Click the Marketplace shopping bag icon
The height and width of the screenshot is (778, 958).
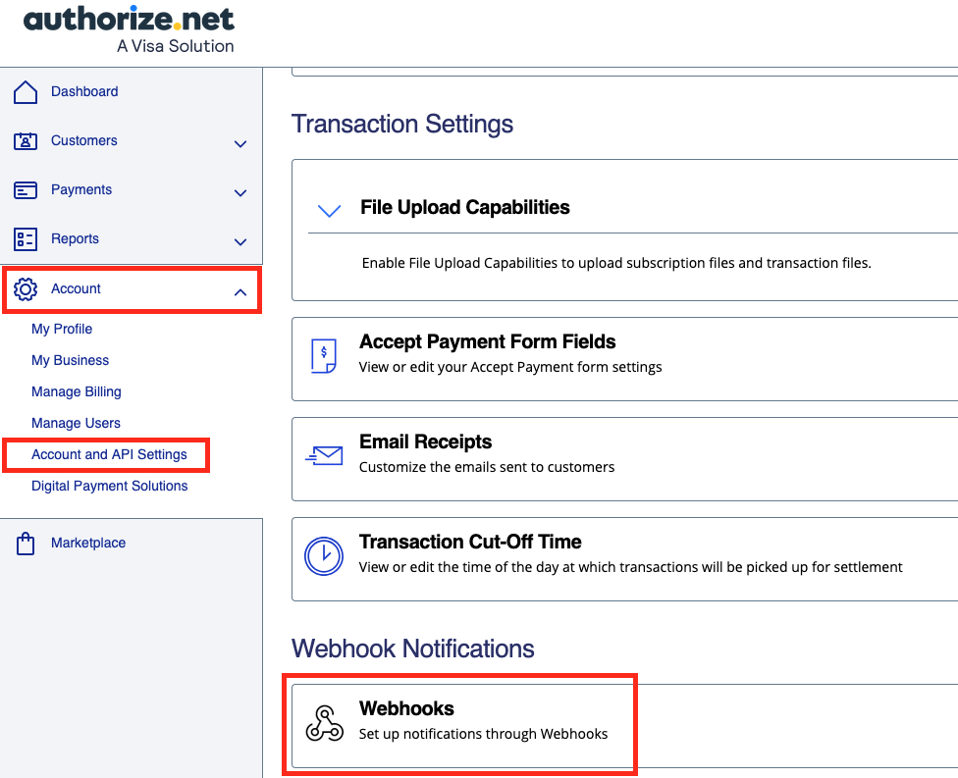(26, 544)
